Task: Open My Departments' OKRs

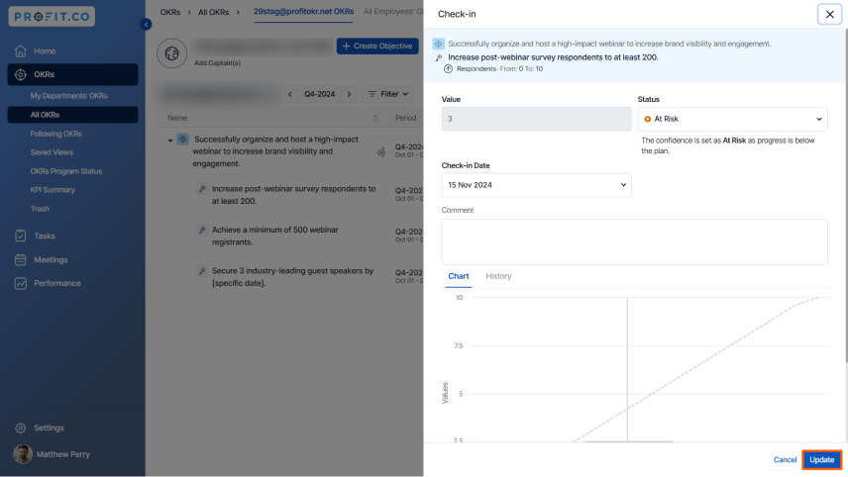Action: pyautogui.click(x=68, y=96)
